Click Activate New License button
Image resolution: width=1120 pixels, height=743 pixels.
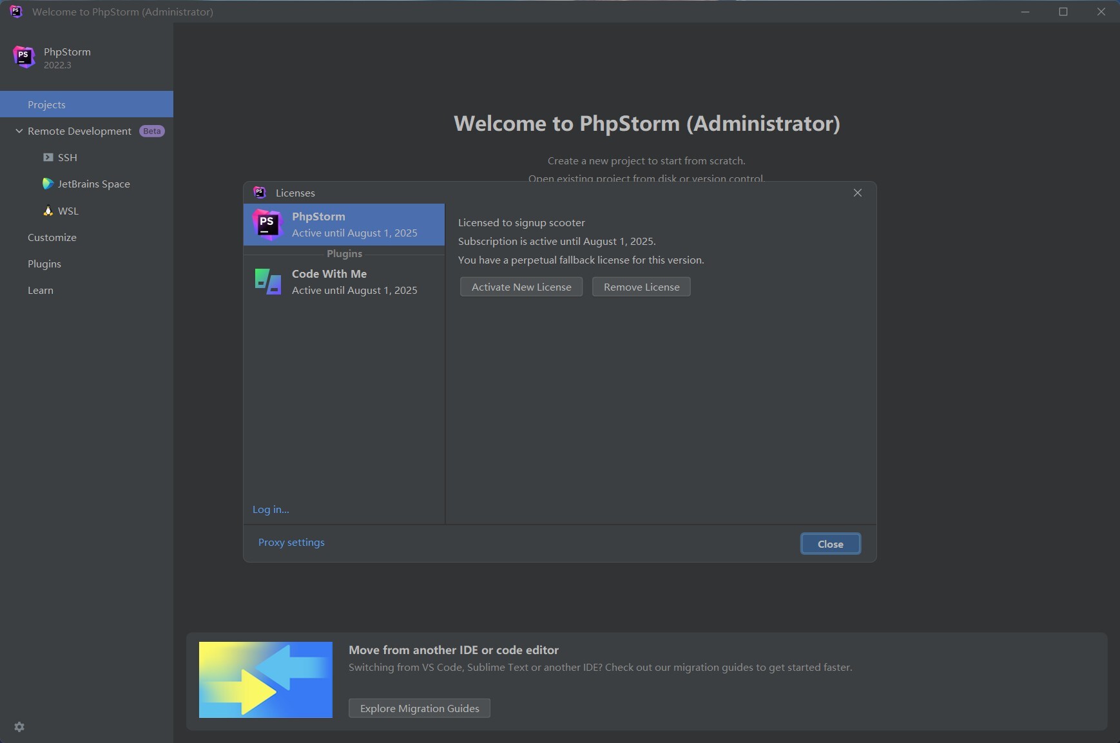click(521, 287)
